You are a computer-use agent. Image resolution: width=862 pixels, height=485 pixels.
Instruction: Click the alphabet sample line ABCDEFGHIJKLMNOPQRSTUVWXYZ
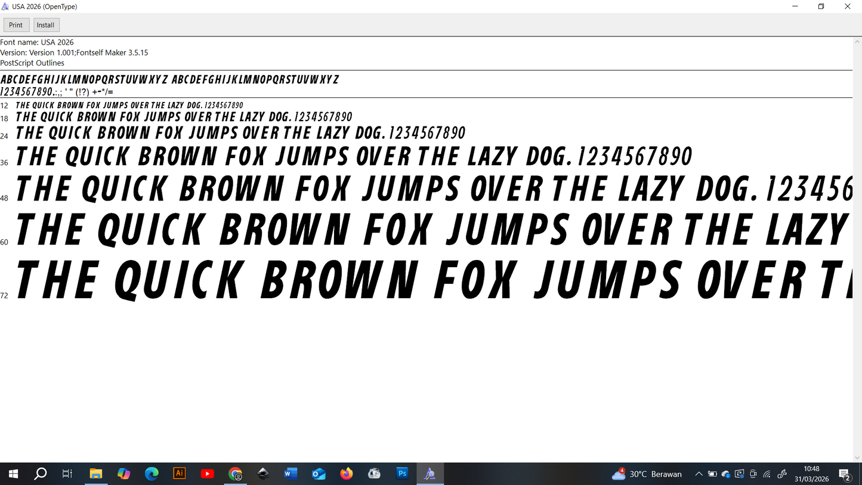170,79
